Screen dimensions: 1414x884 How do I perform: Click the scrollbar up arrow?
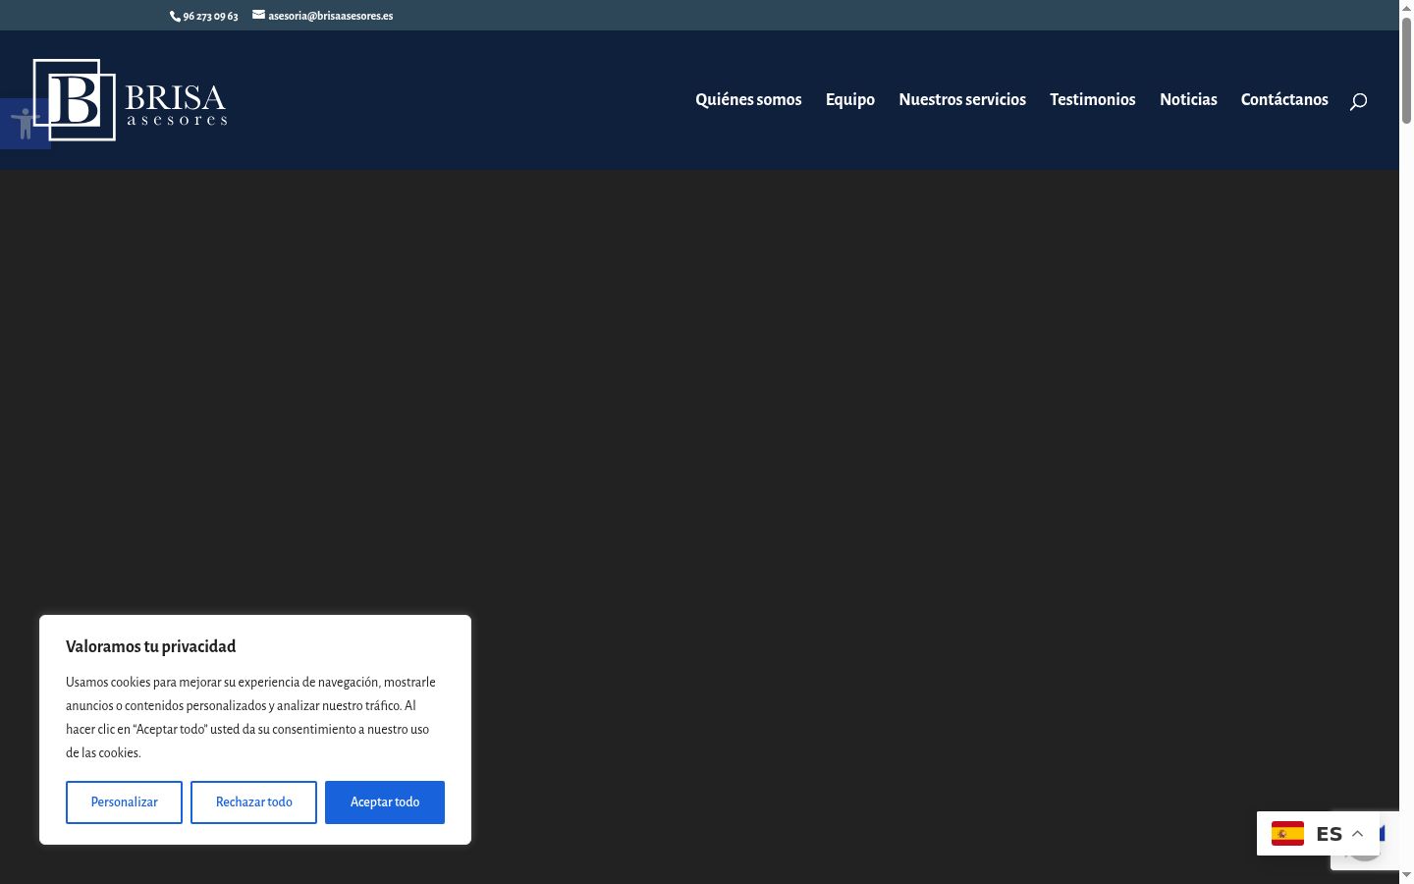[x=1406, y=7]
